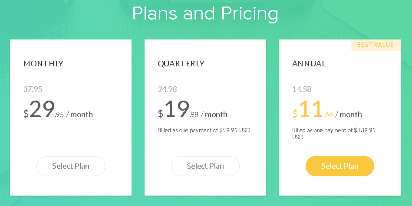
Task: Click the yellow dollar sign on Annual
Action: [295, 114]
